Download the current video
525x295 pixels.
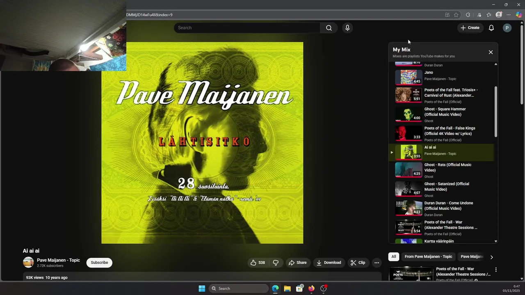tap(329, 263)
